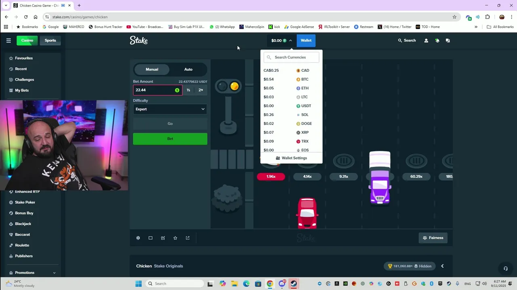517x290 pixels.
Task: Open game settings gear icon
Action: (x=138, y=238)
